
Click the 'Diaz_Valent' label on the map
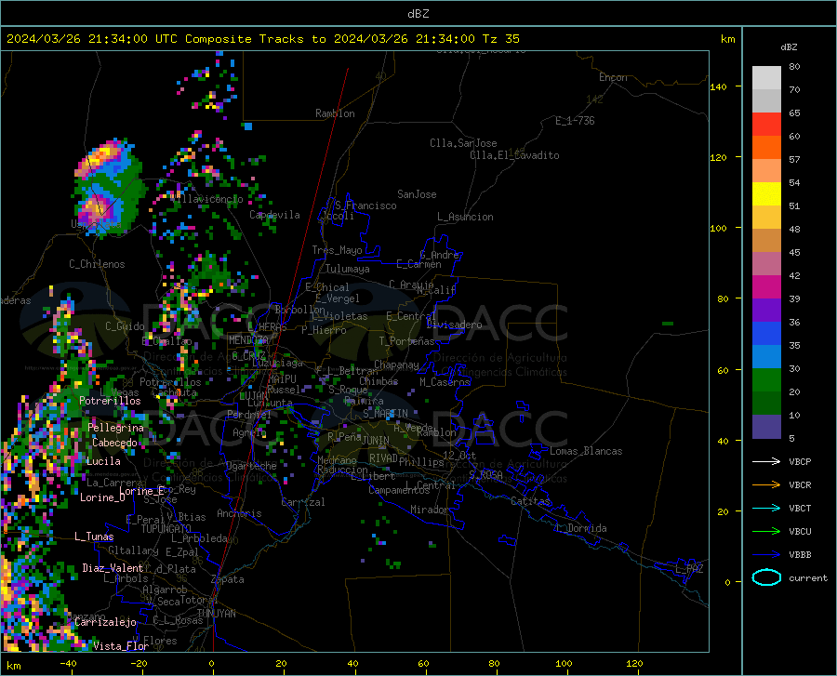coord(113,568)
